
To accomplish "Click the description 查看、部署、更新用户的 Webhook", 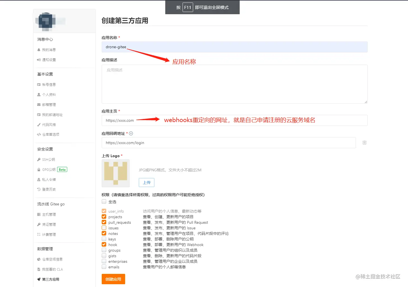I will [x=173, y=245].
